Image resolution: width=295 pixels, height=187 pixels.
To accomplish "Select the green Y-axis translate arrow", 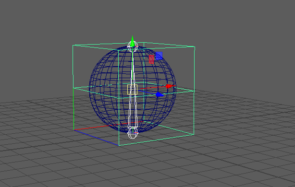I will [133, 41].
